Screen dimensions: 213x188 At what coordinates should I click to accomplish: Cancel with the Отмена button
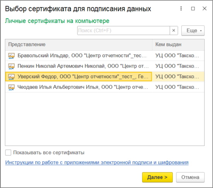190,177
